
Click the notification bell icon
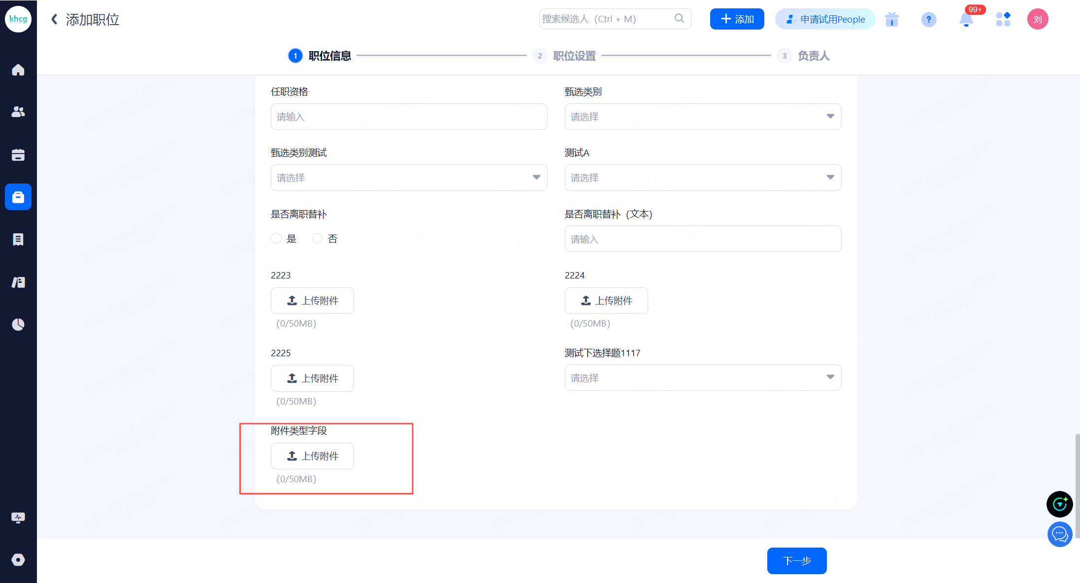pyautogui.click(x=966, y=20)
